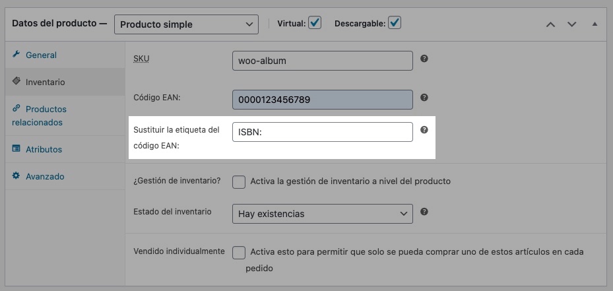
Task: Uncheck the Virtual checkbox
Action: point(315,23)
